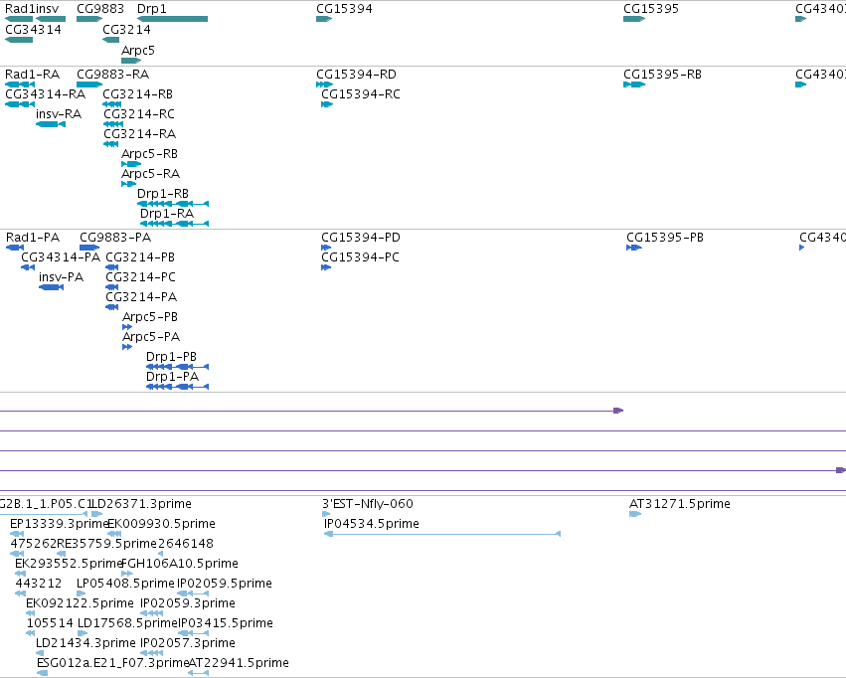Click the CG15394-RC transcript label
The width and height of the screenshot is (846, 678).
[361, 93]
